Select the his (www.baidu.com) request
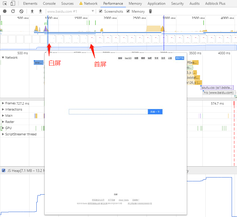Viewport: 237px width, 217px height. pos(219,93)
